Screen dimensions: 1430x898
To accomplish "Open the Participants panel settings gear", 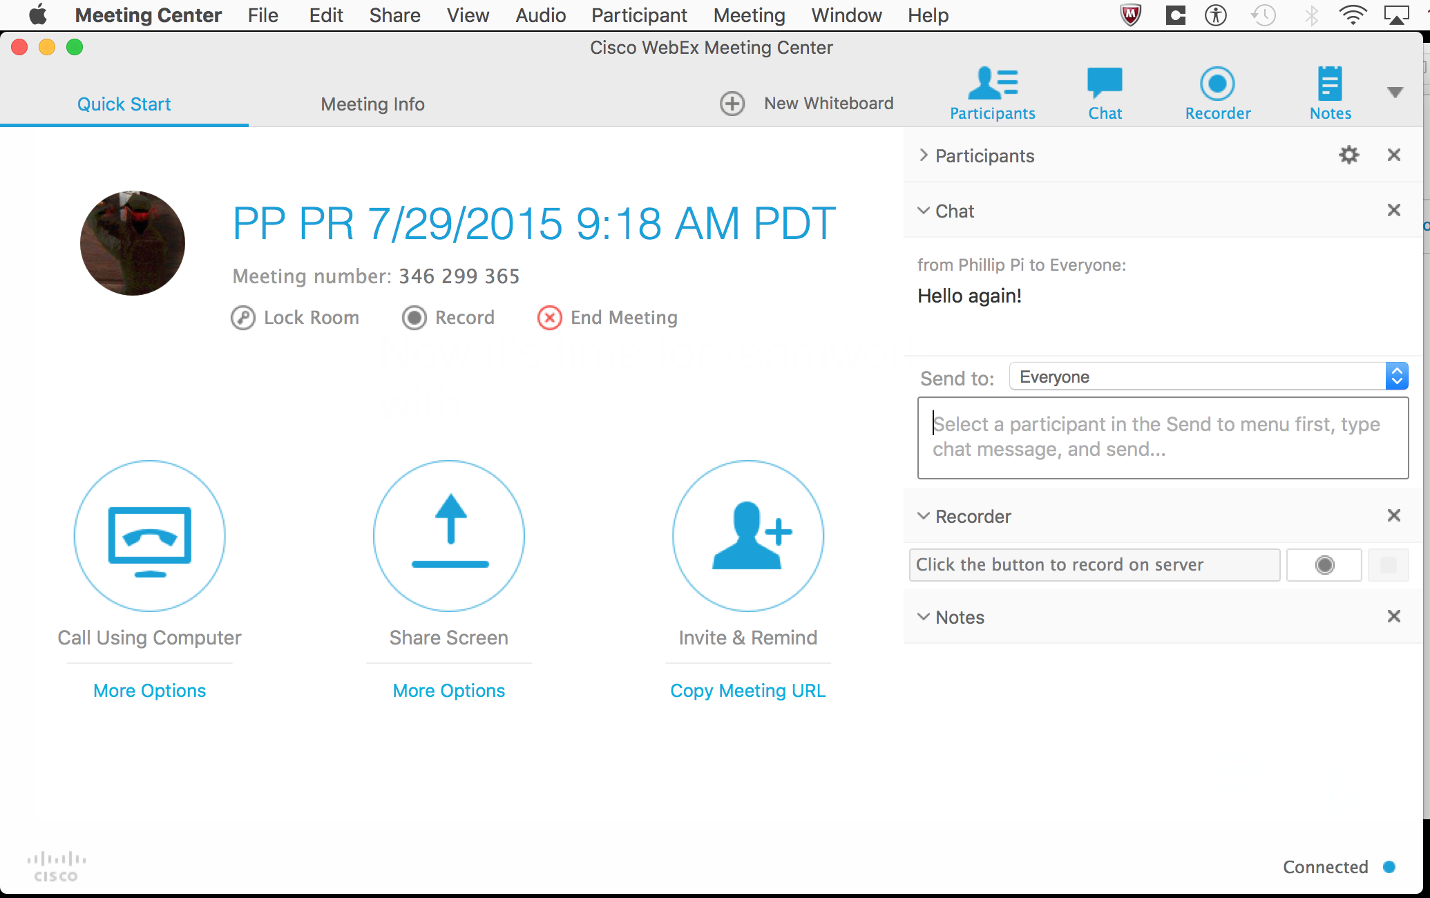I will coord(1348,155).
